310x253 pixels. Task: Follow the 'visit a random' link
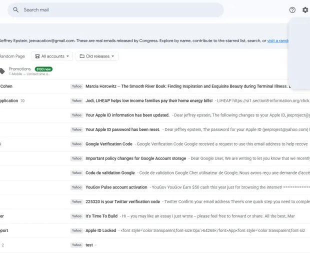(278, 40)
